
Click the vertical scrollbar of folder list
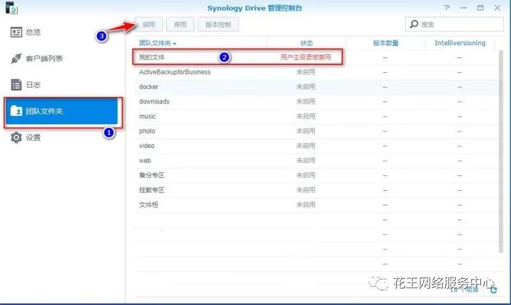(x=501, y=151)
